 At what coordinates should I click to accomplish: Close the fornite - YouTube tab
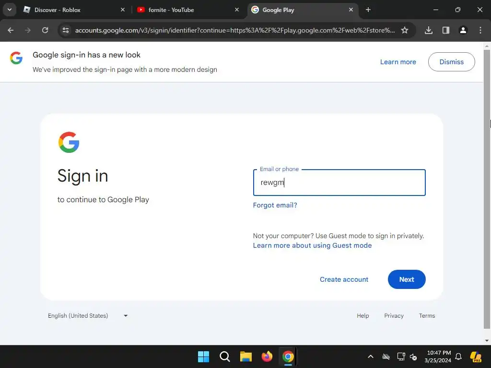coord(237,10)
